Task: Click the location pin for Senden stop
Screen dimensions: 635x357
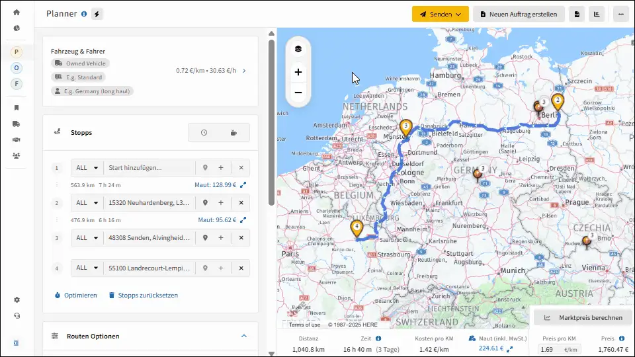Action: pyautogui.click(x=205, y=238)
